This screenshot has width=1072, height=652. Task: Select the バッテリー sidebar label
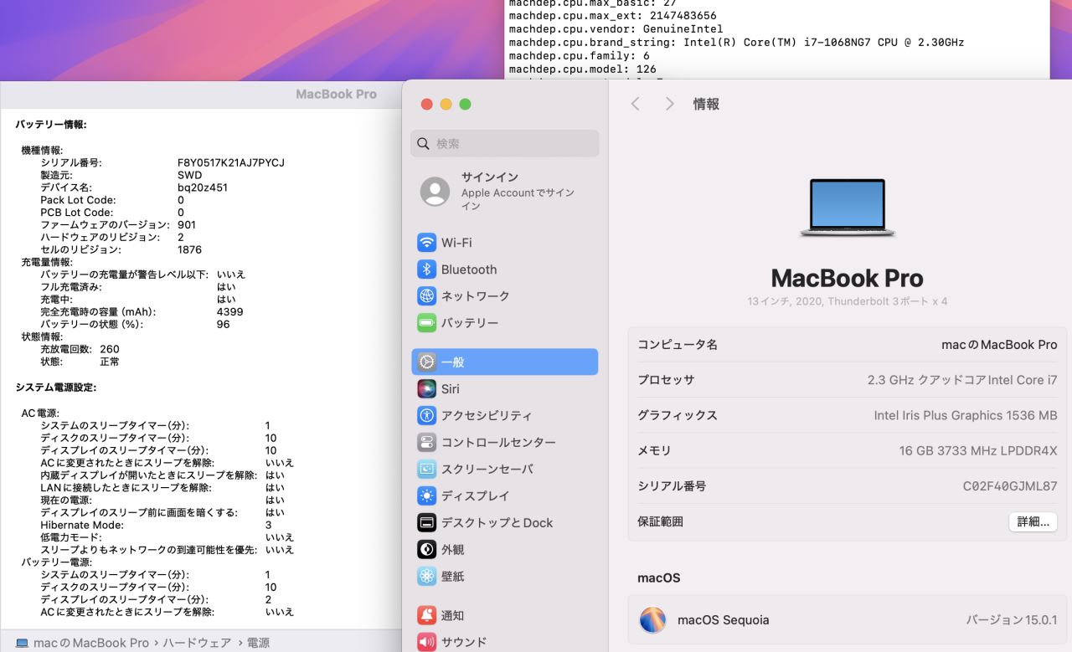tap(470, 323)
